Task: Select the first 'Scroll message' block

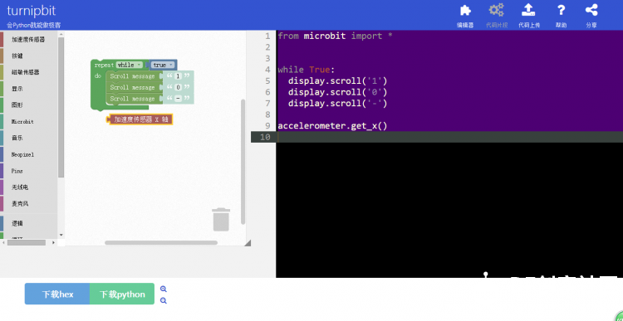Action: pos(132,75)
